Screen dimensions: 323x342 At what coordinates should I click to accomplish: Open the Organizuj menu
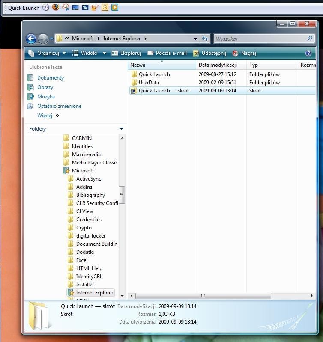(x=47, y=53)
